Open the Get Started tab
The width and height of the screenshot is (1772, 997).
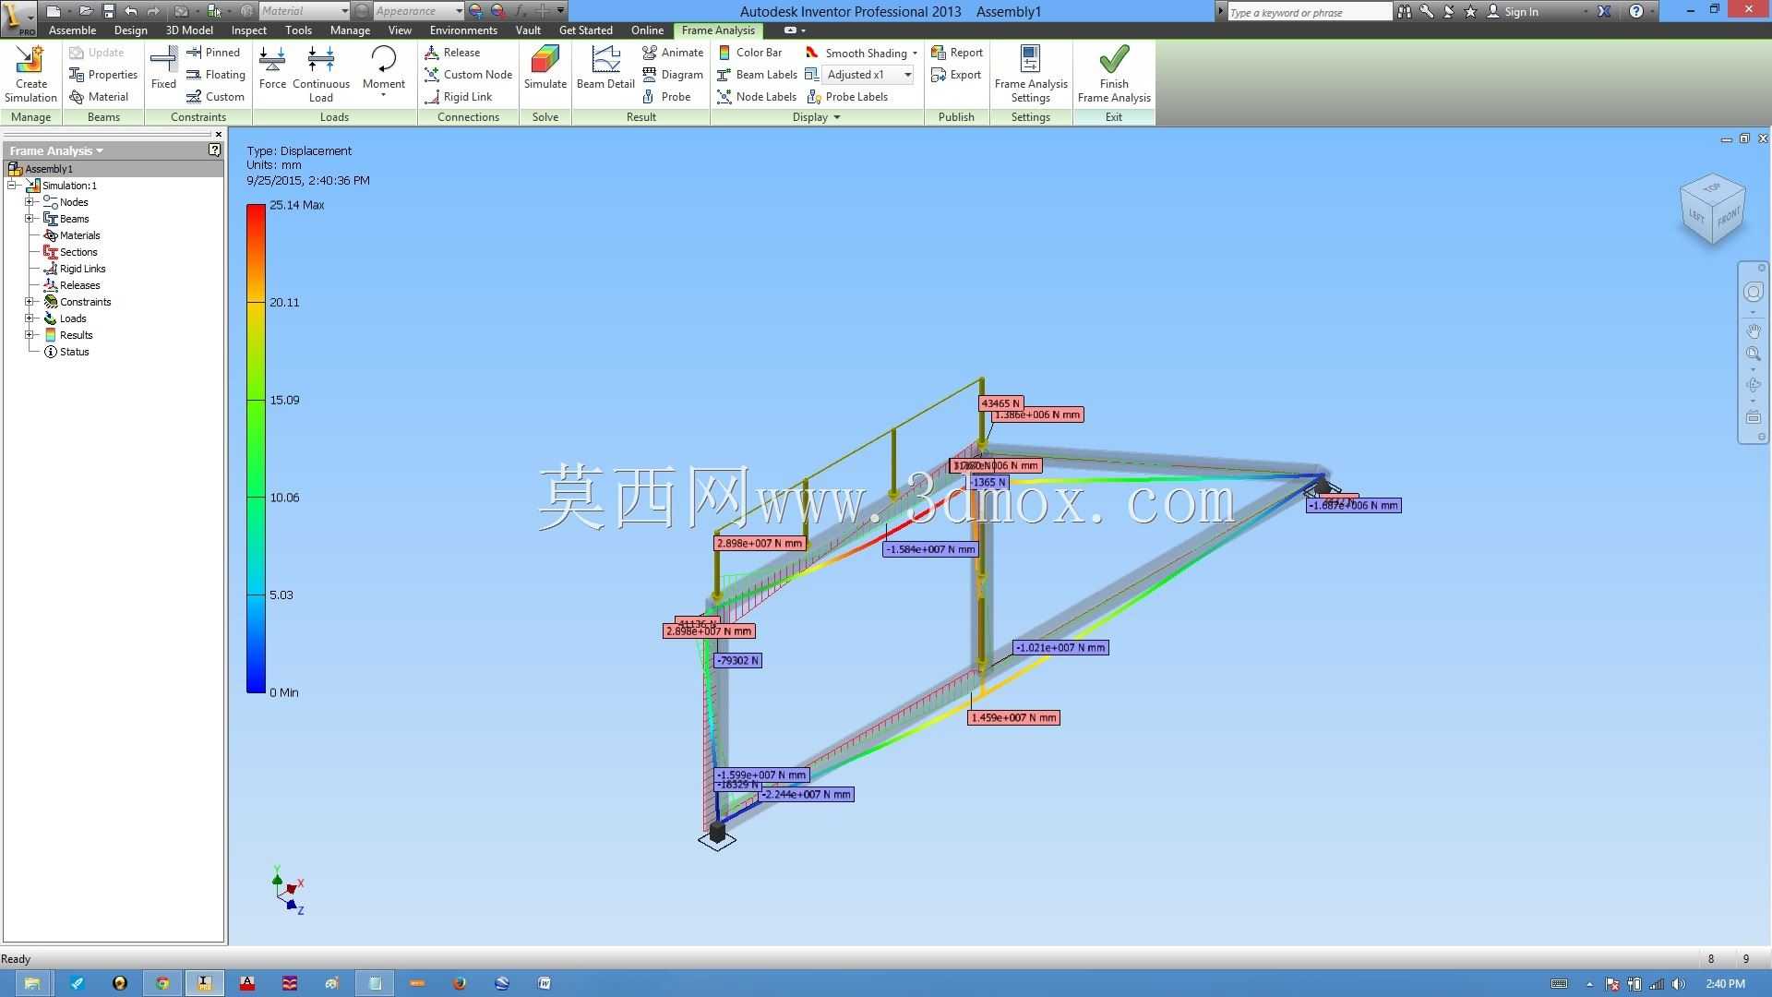point(586,30)
